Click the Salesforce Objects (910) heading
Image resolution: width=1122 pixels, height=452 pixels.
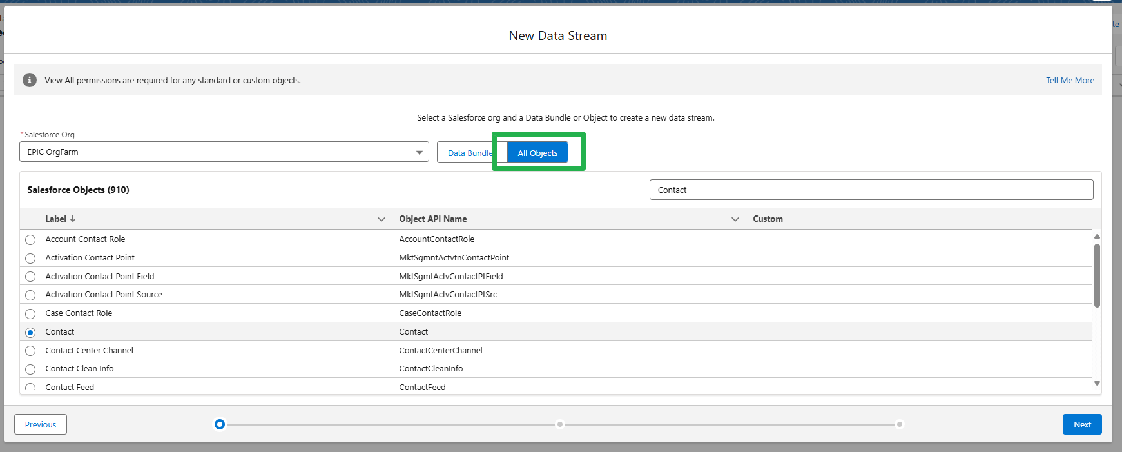point(78,190)
